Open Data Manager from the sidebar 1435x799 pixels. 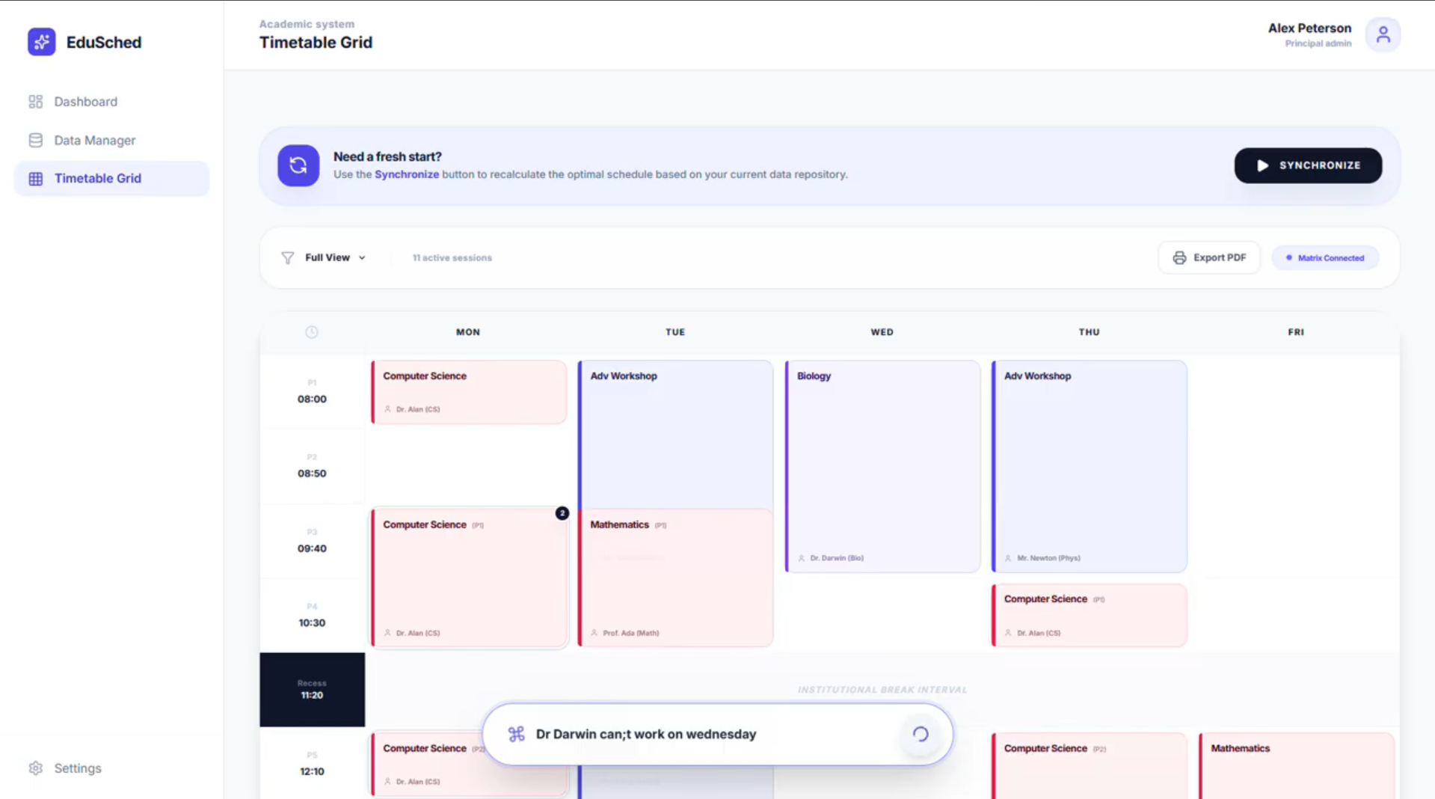coord(94,141)
